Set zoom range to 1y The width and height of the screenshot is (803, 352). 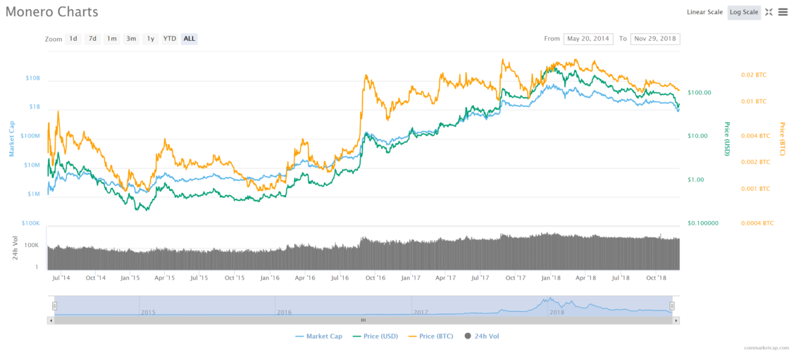150,39
